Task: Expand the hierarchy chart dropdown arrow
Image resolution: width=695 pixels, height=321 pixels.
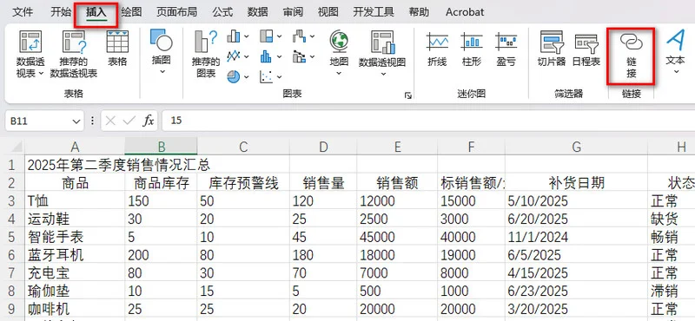Action: tap(279, 36)
